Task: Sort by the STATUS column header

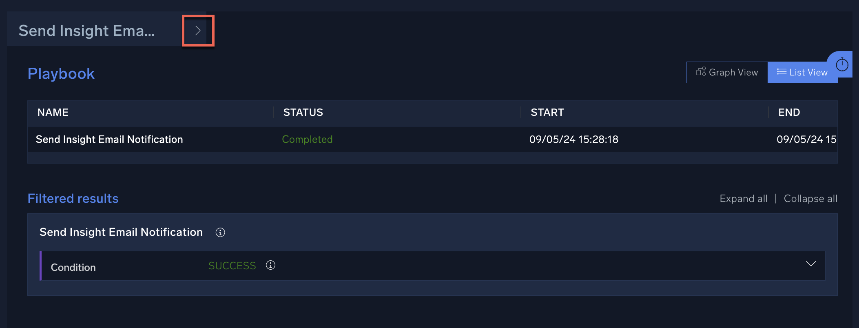Action: [x=303, y=113]
